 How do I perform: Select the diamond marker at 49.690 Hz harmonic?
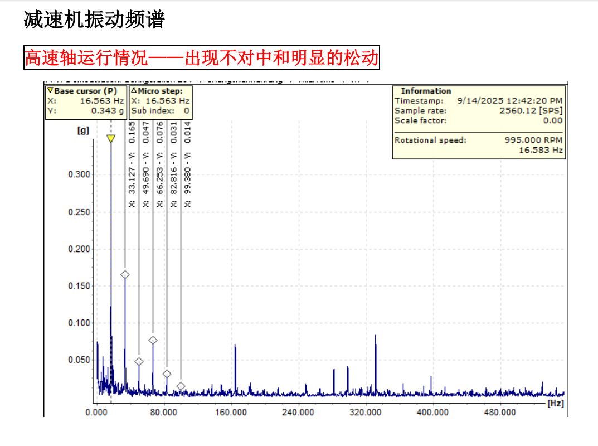(139, 361)
